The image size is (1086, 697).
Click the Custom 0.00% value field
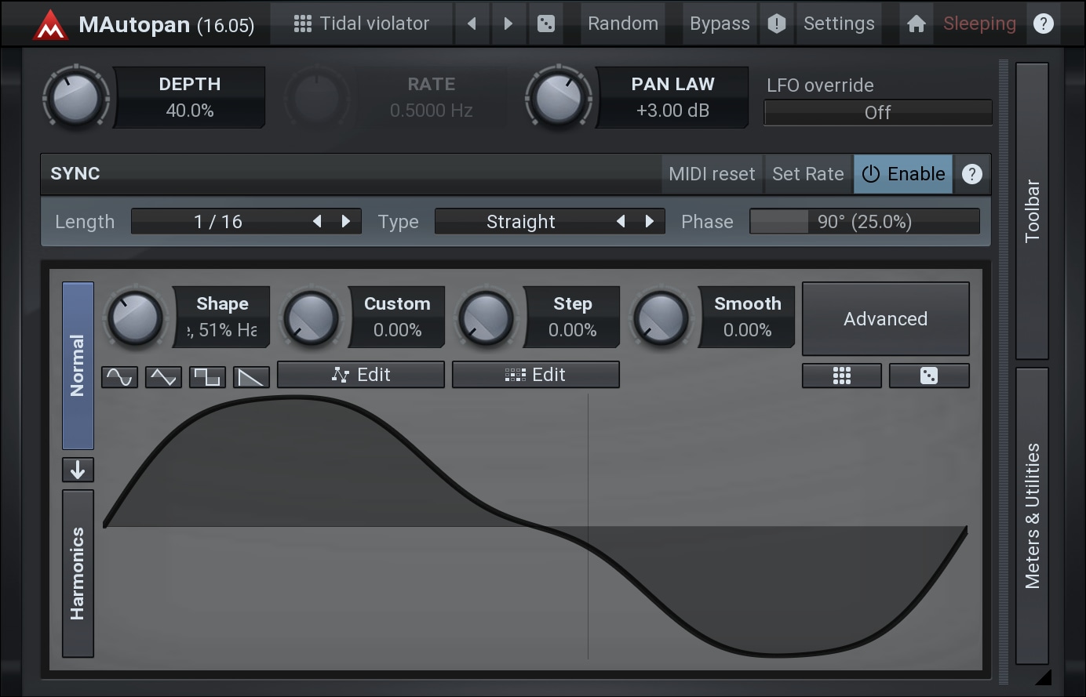[397, 318]
